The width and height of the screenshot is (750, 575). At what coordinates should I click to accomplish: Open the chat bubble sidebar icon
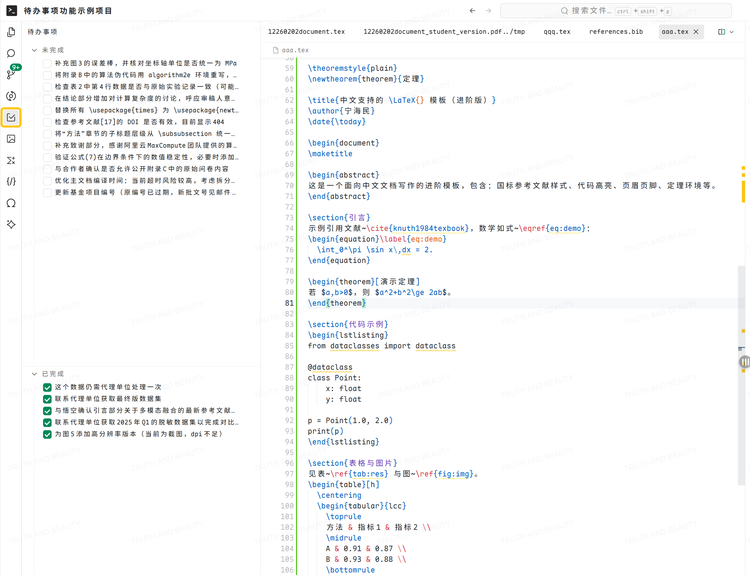pos(11,53)
